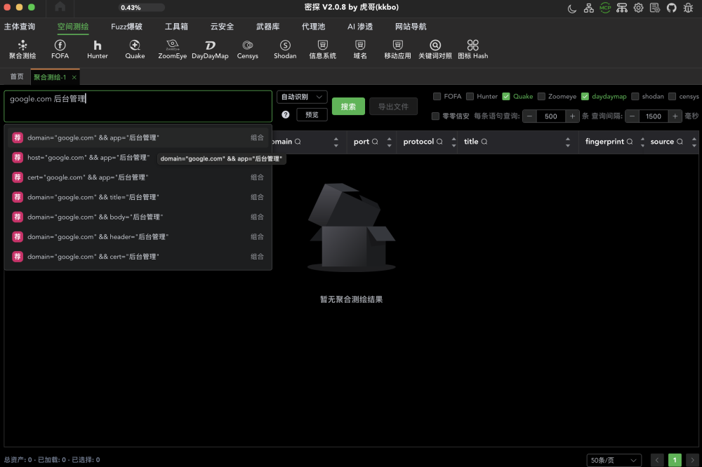Sort results using the protocol column arrows
The image size is (702, 467).
[453, 142]
